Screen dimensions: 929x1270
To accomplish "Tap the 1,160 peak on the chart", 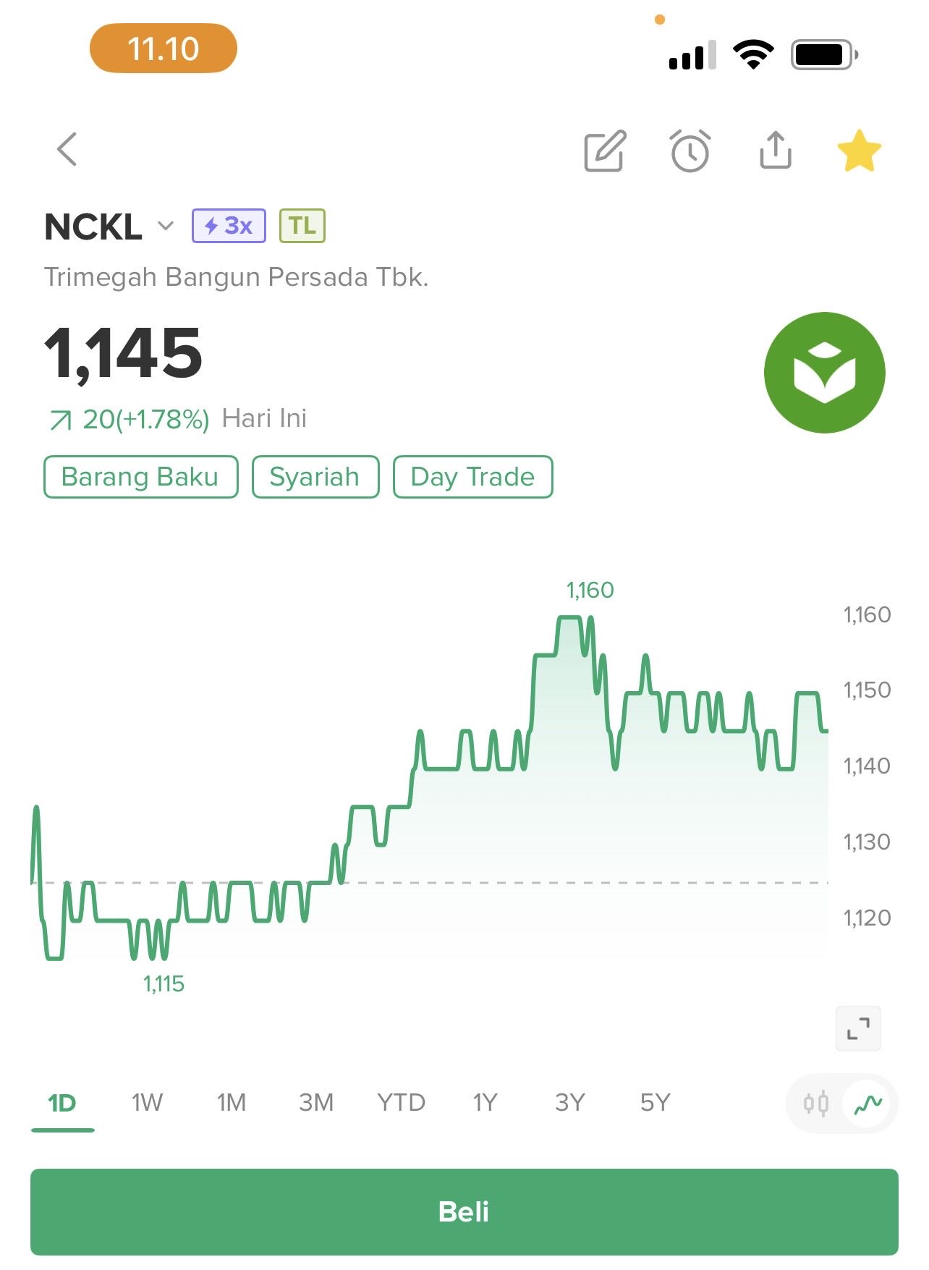I will 570,617.
